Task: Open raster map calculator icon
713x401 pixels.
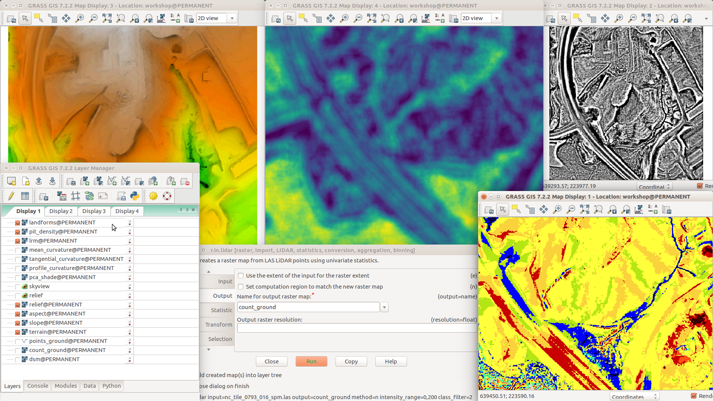Action: [x=62, y=196]
